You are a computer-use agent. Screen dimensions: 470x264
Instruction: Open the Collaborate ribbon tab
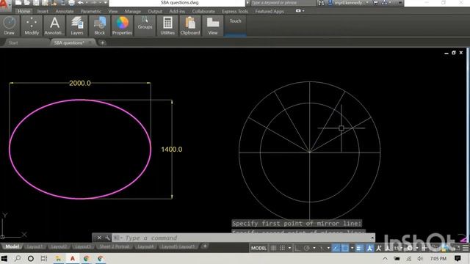pyautogui.click(x=203, y=12)
